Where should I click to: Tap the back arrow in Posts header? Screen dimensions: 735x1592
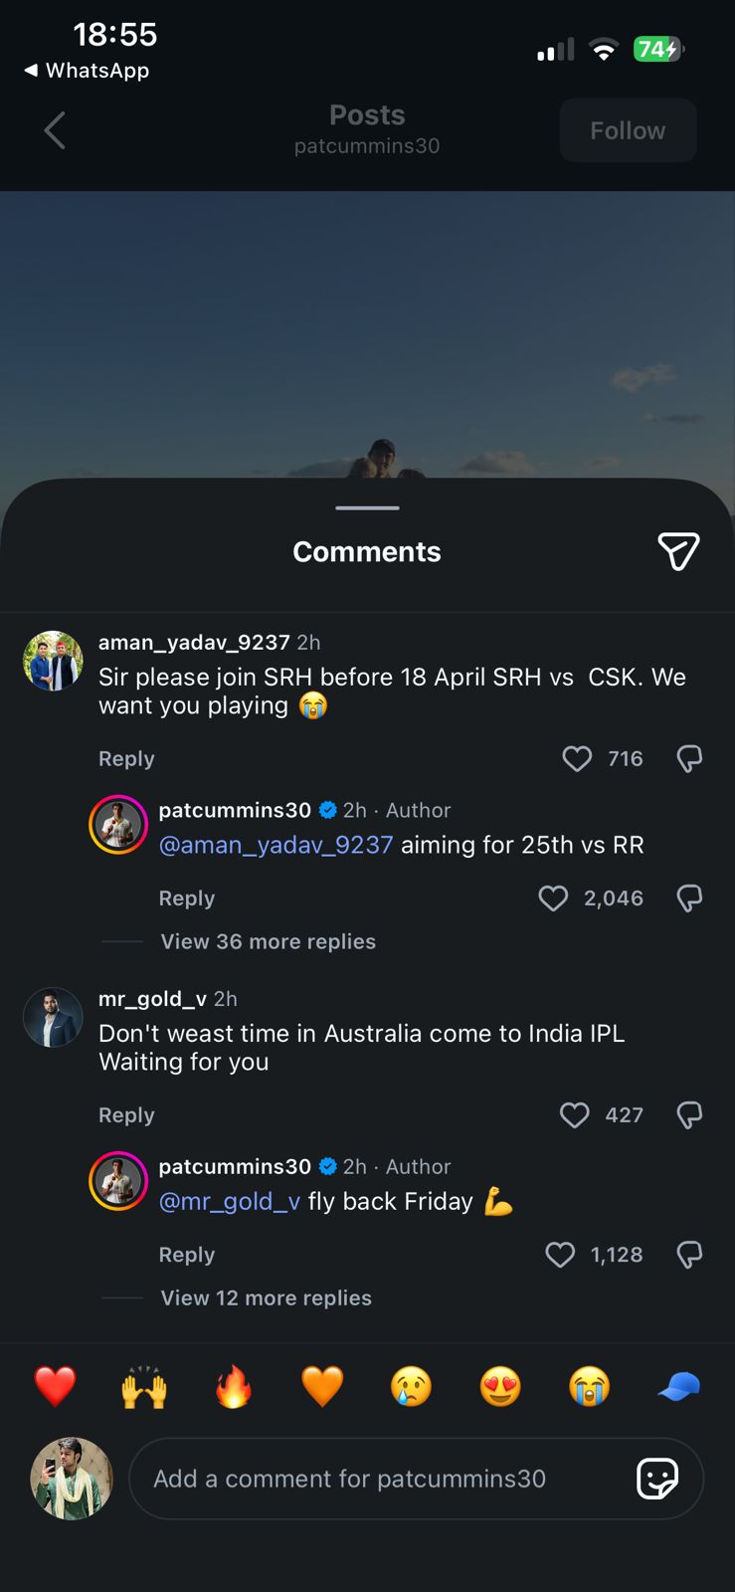click(56, 130)
